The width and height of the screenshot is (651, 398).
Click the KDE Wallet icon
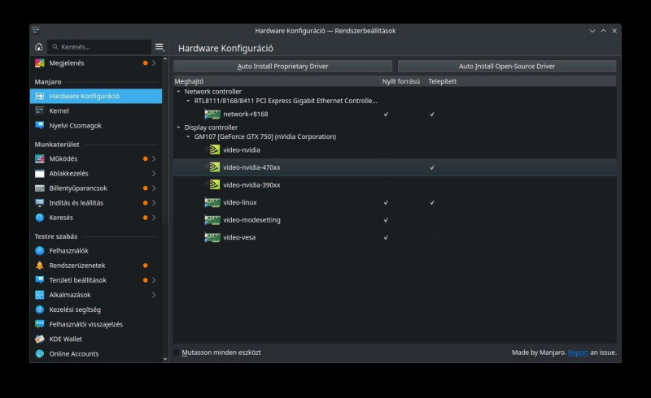(39, 340)
